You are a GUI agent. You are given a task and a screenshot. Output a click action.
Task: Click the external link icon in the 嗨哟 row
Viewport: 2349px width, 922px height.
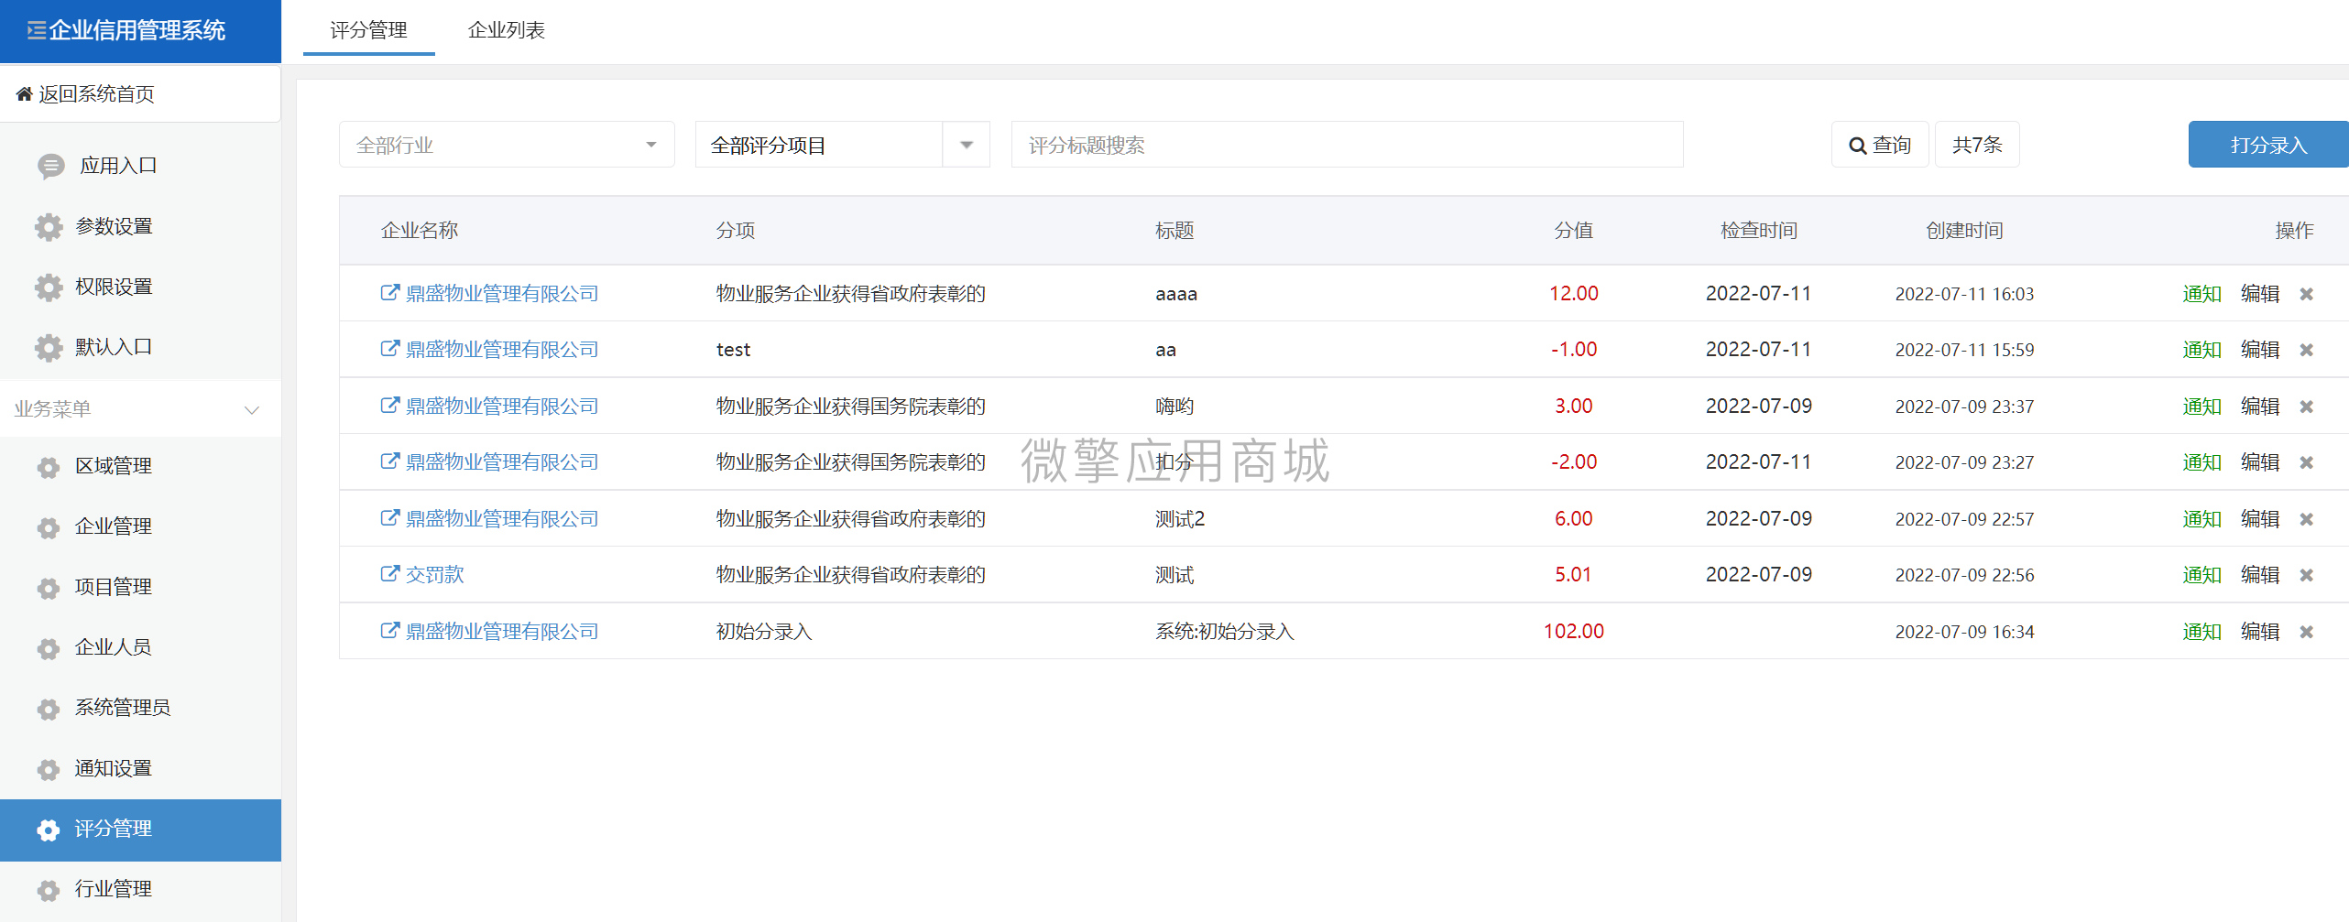390,406
